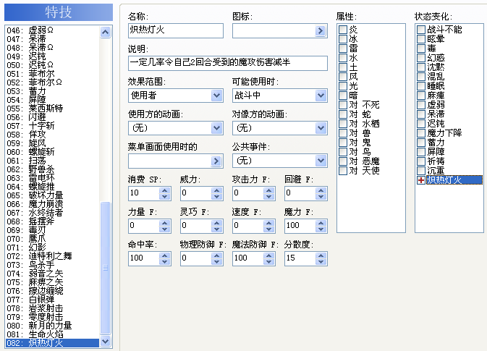Decrease the 速度 F value
This screenshot has width=487, height=351.
click(x=269, y=229)
